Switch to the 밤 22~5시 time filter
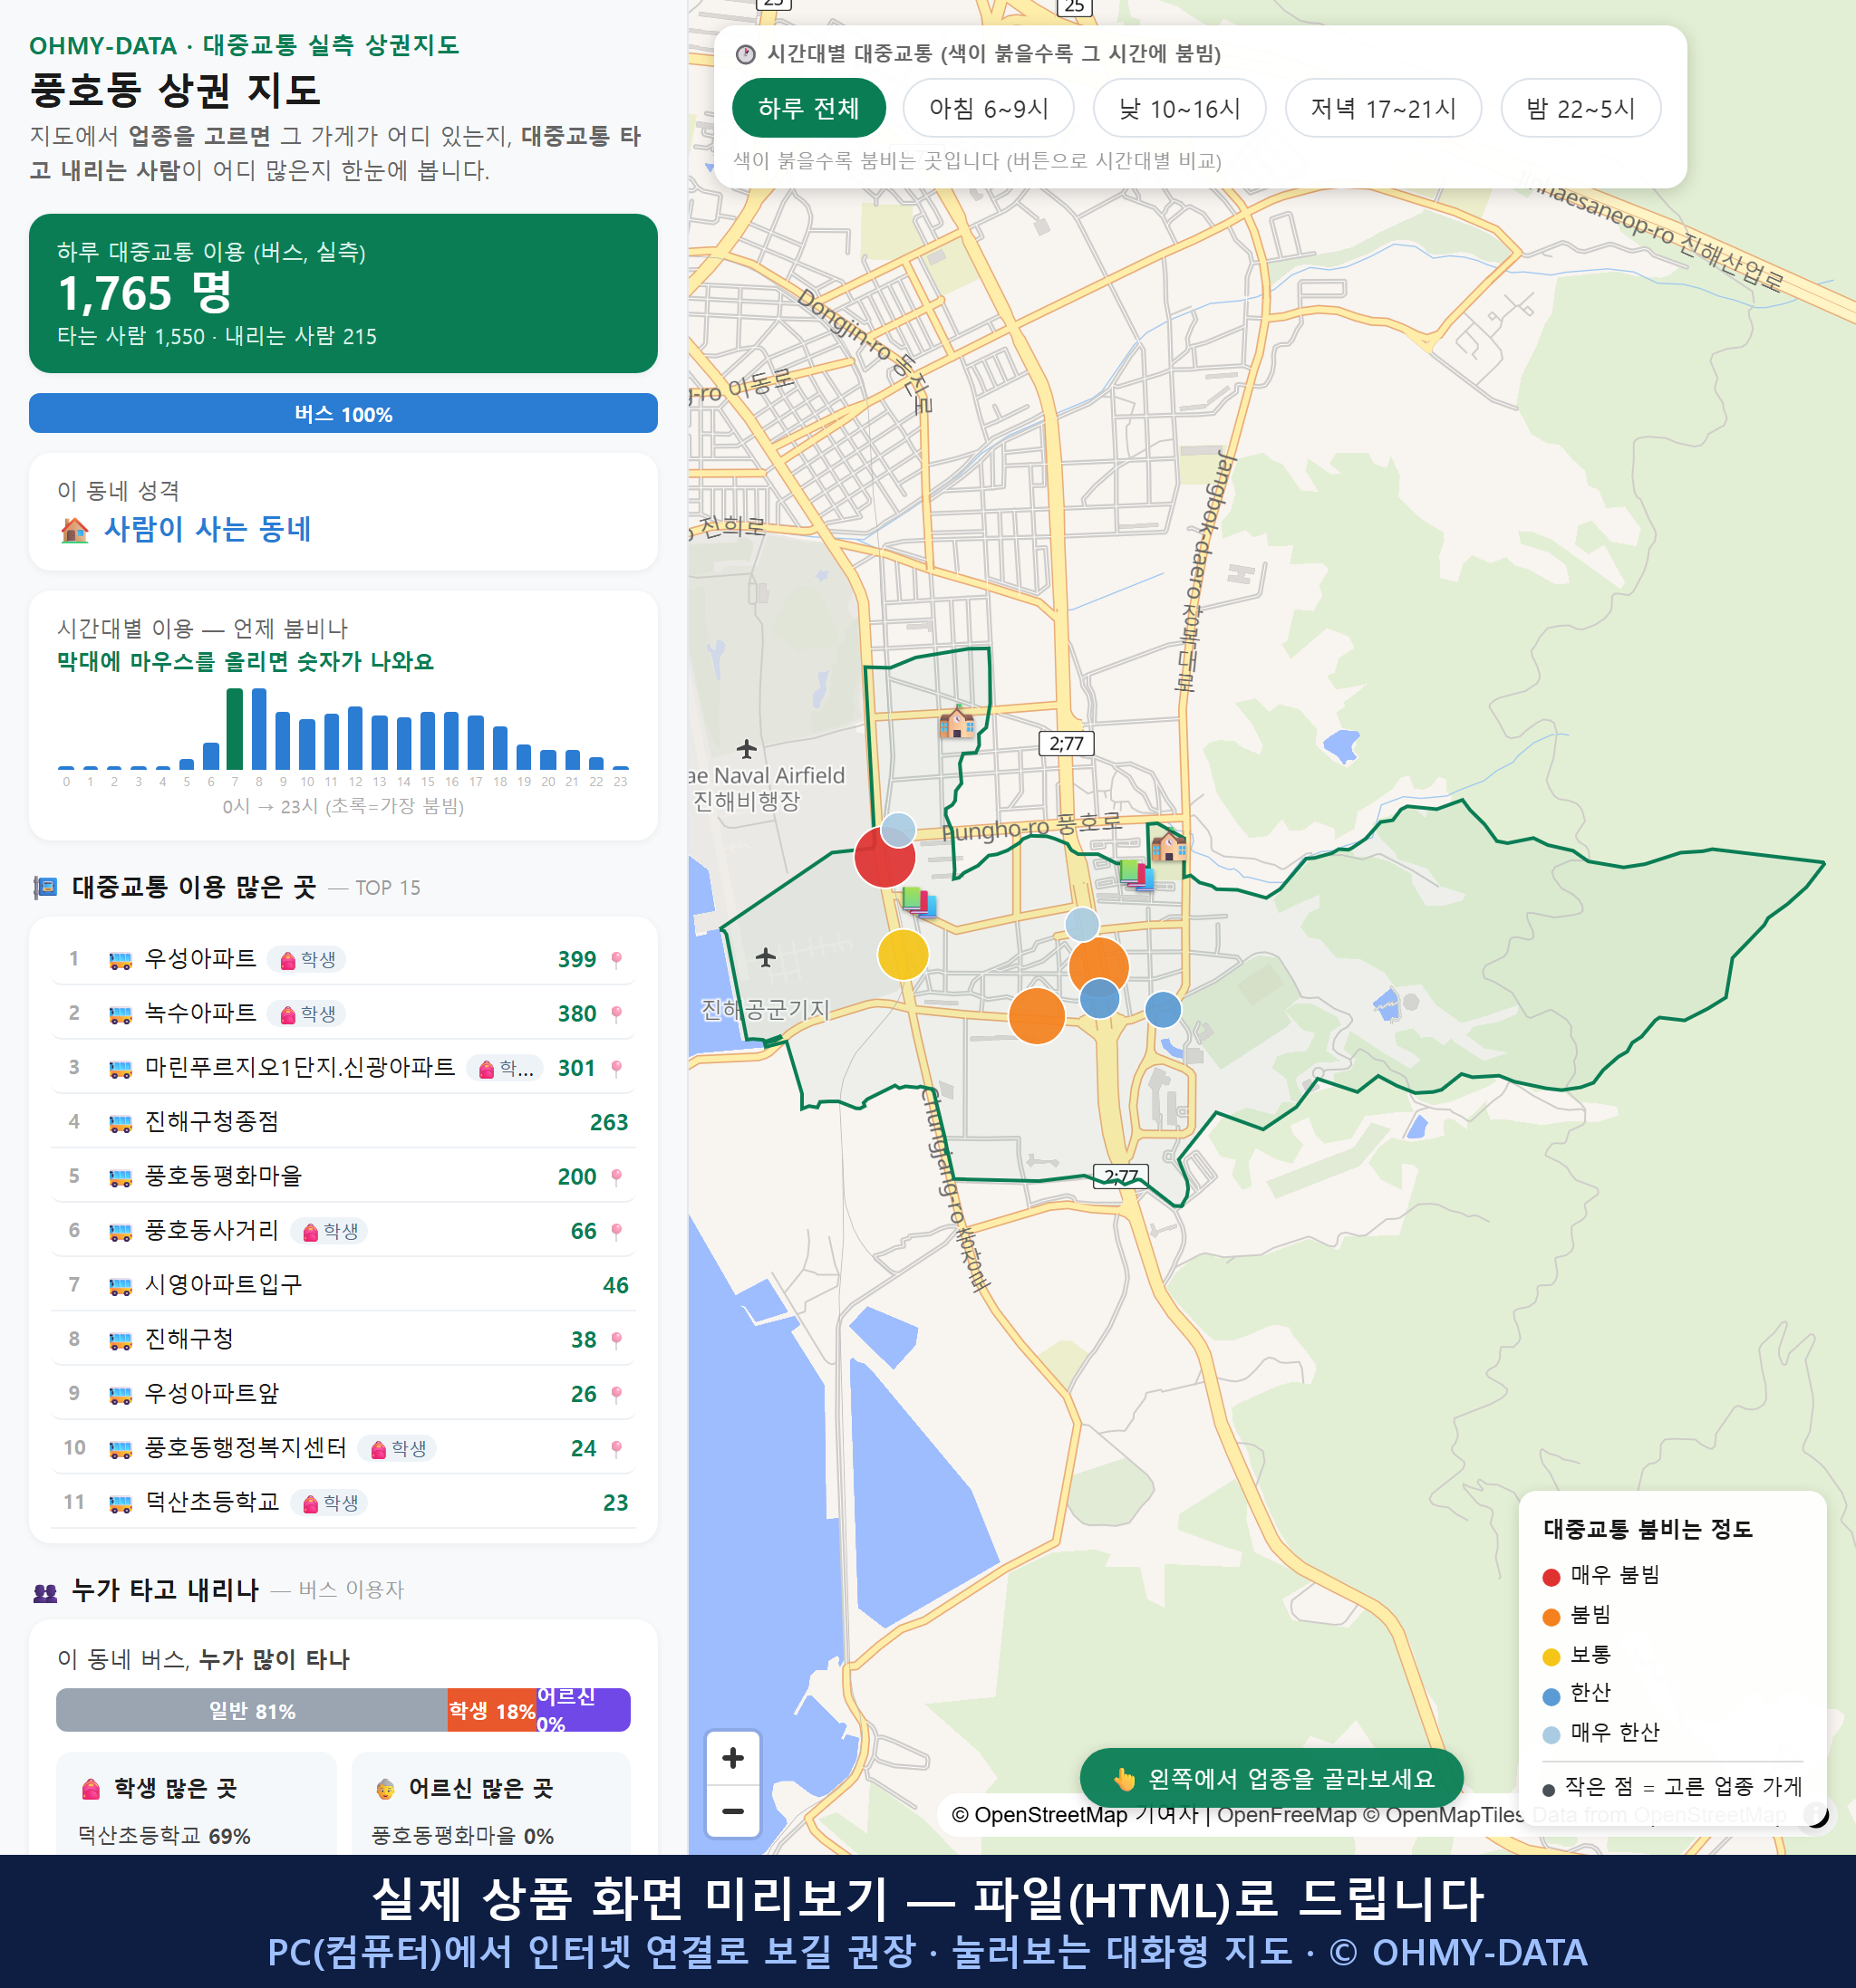Image resolution: width=1856 pixels, height=1988 pixels. (1580, 108)
